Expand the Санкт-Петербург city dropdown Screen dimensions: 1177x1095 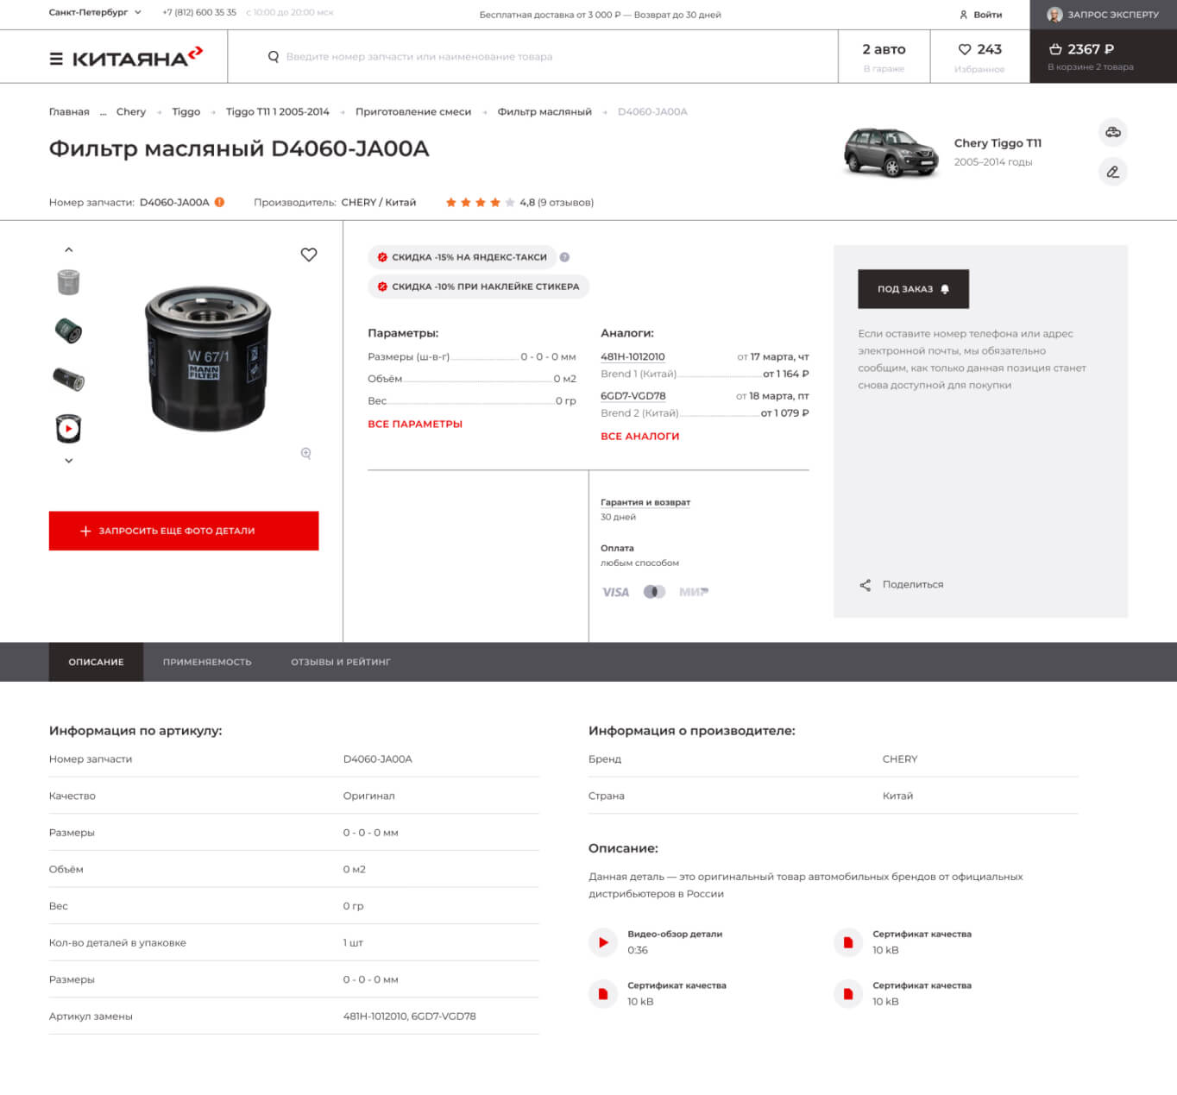tap(95, 13)
